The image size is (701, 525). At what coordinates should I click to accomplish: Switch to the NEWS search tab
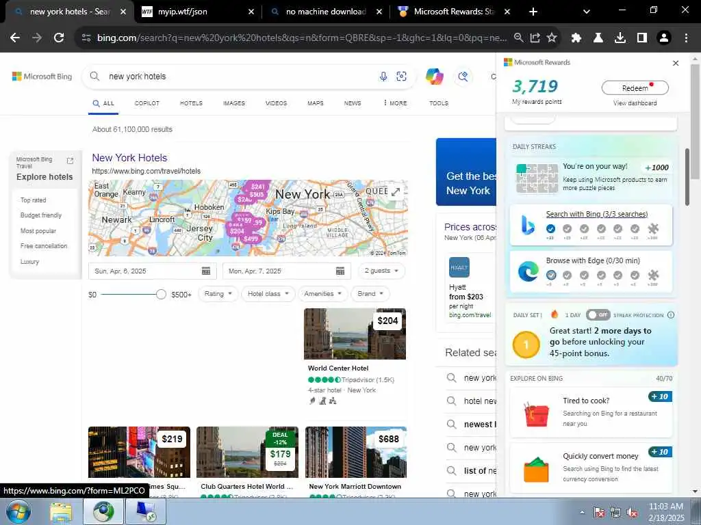(x=353, y=103)
